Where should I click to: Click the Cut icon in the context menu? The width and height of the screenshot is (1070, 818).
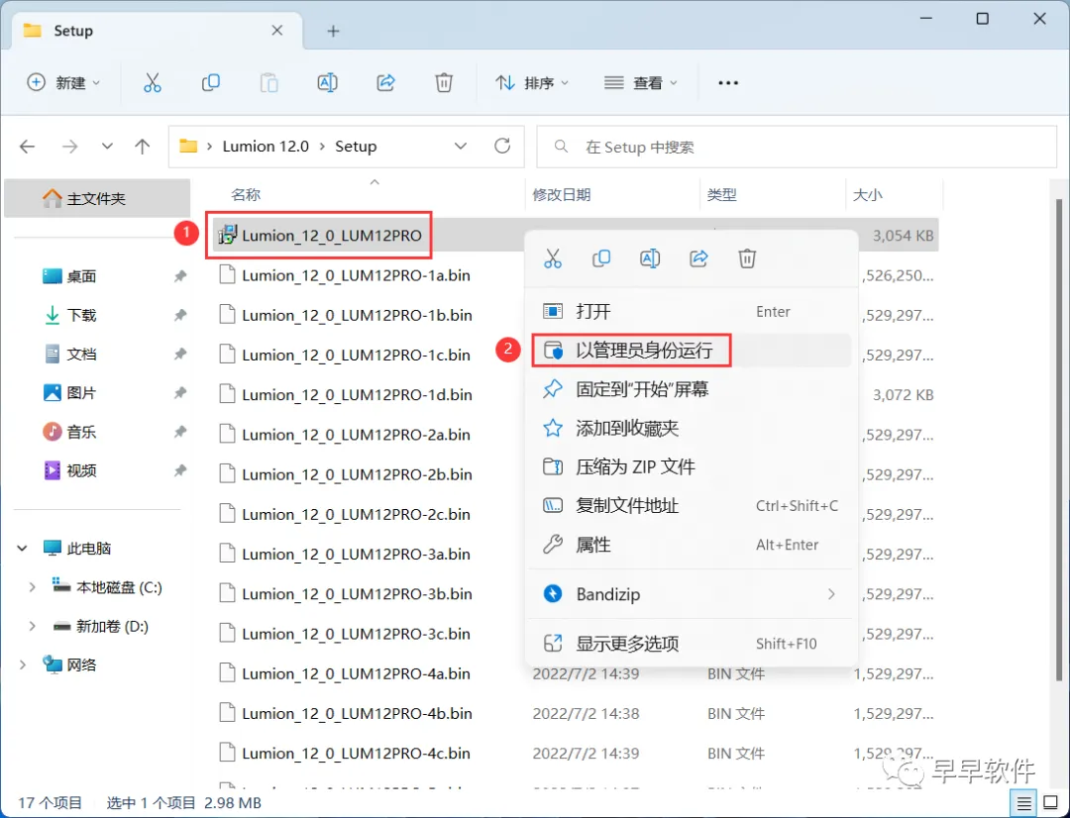click(553, 258)
